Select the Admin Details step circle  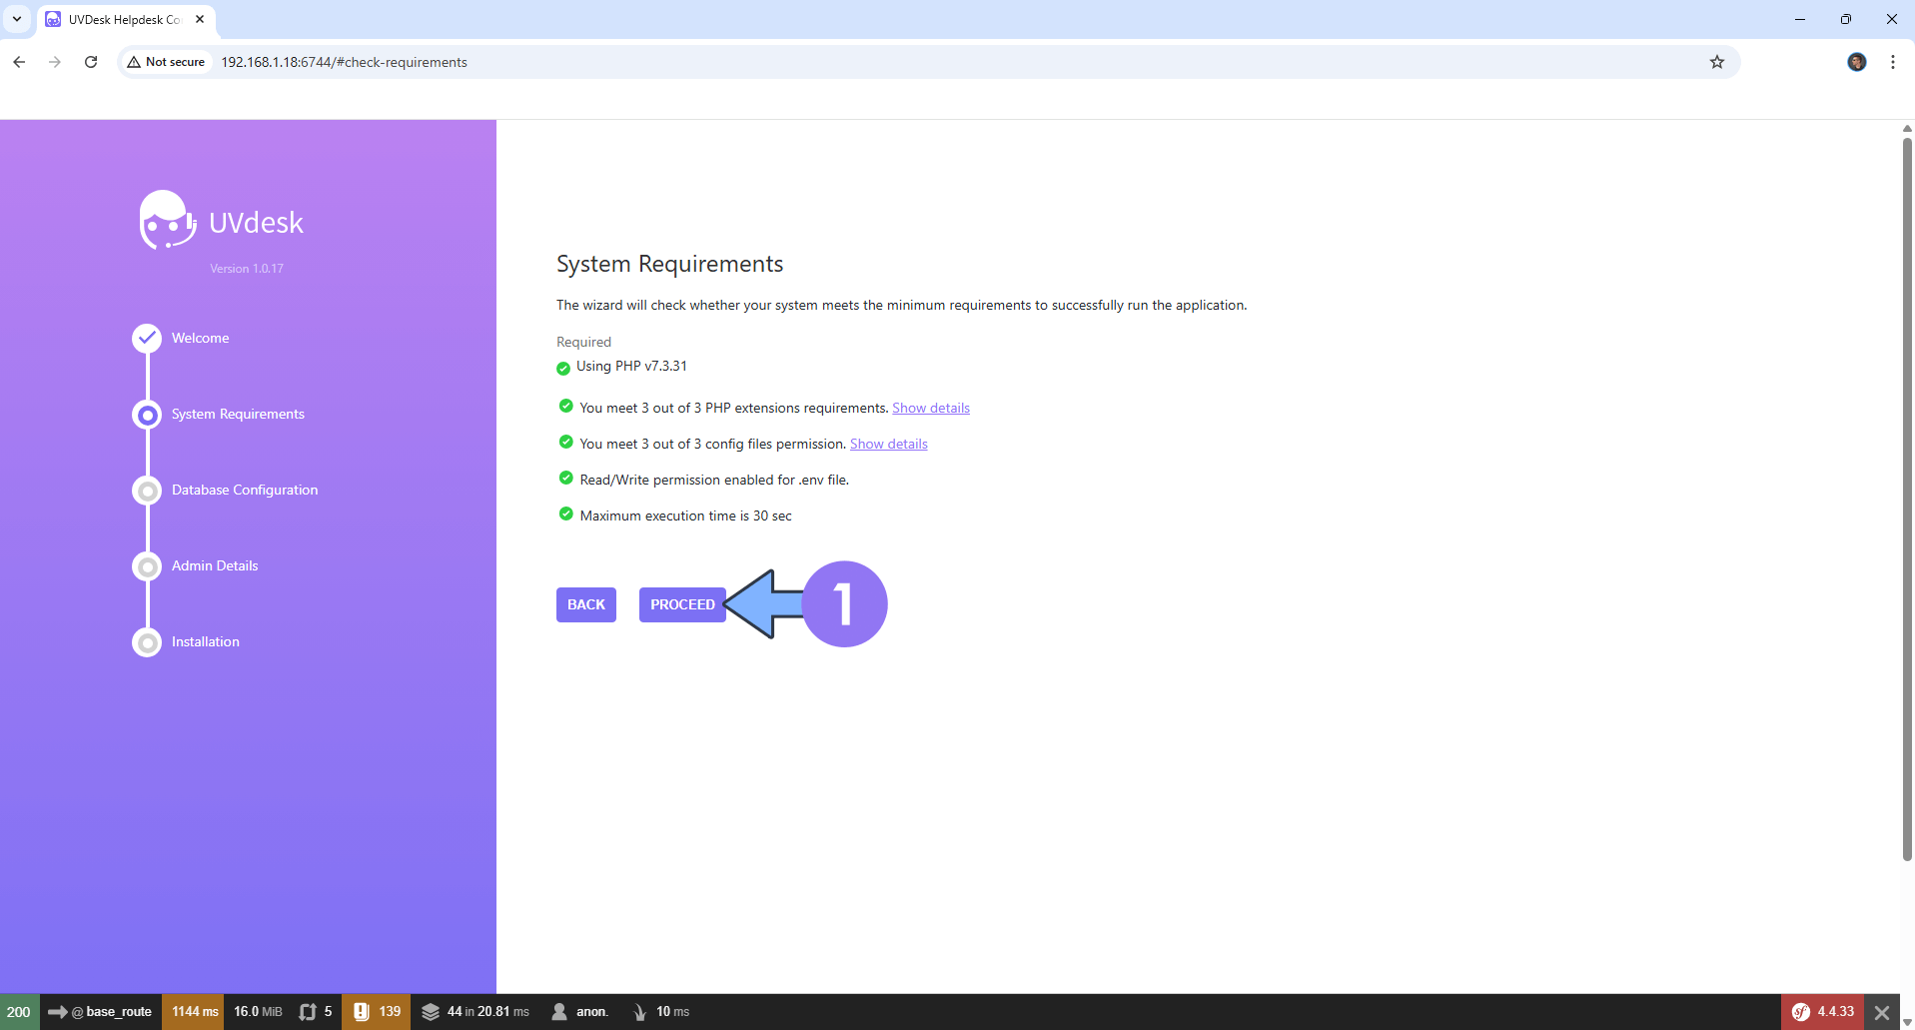[147, 566]
